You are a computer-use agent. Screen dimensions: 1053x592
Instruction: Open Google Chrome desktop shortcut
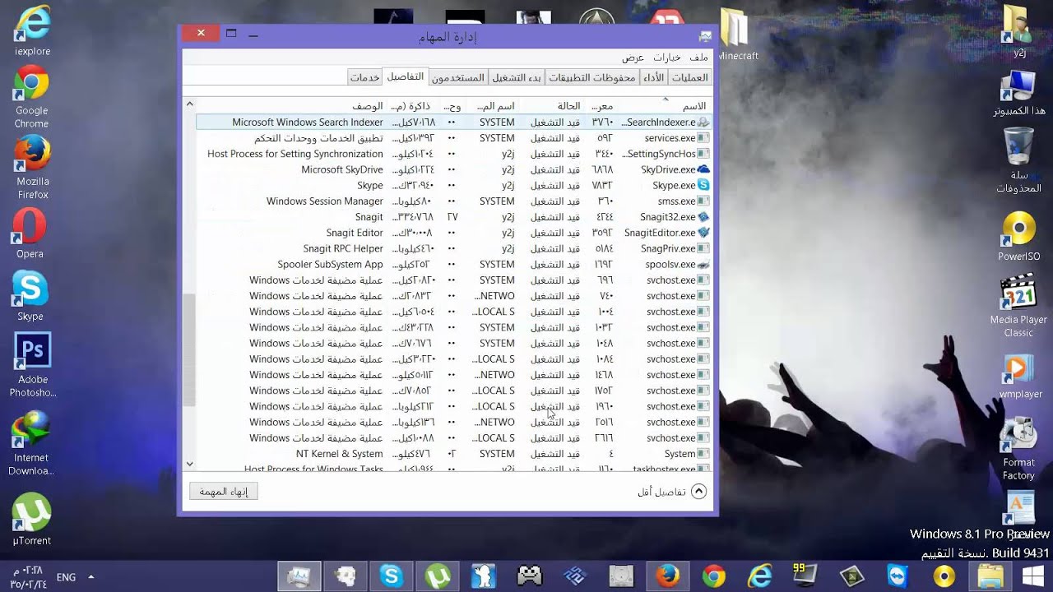(31, 97)
